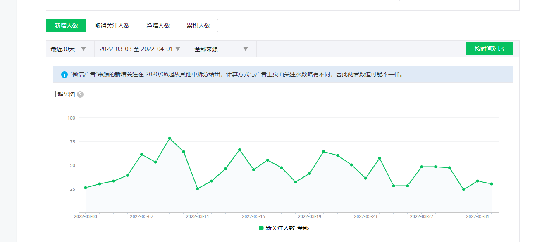The width and height of the screenshot is (542, 242).
Task: Click the highest peak data point on 03-09
Action: 170,139
